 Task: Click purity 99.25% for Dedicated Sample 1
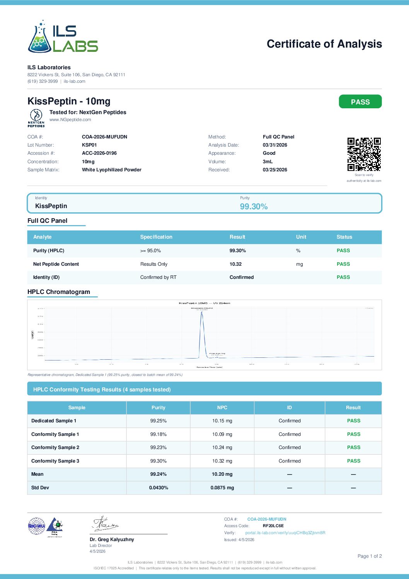coord(158,421)
